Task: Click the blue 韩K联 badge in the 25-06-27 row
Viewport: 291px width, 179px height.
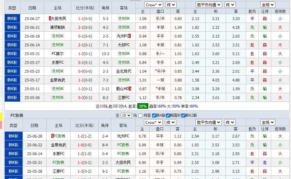Action: tap(12, 18)
